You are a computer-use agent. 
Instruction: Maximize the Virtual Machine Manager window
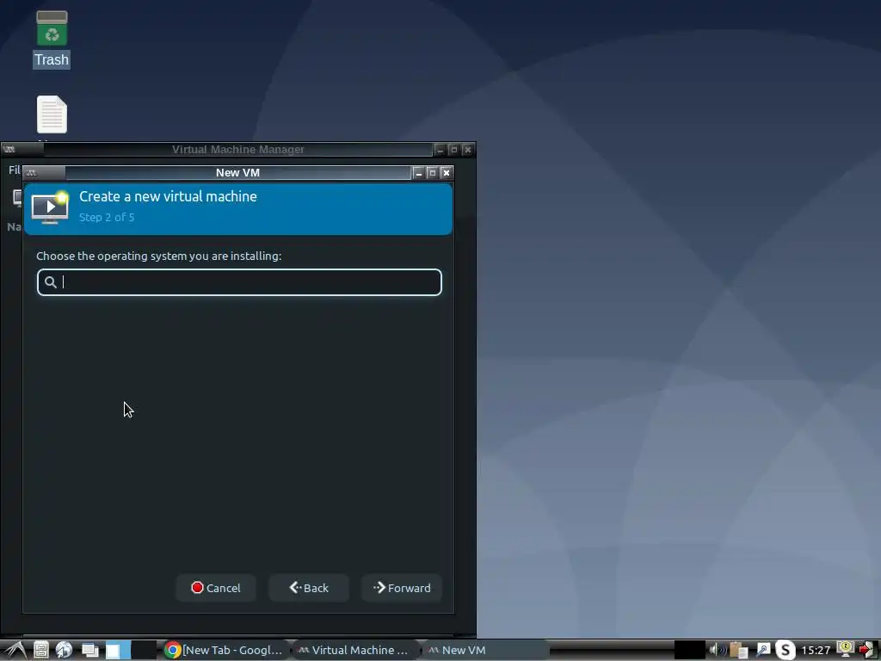point(454,150)
